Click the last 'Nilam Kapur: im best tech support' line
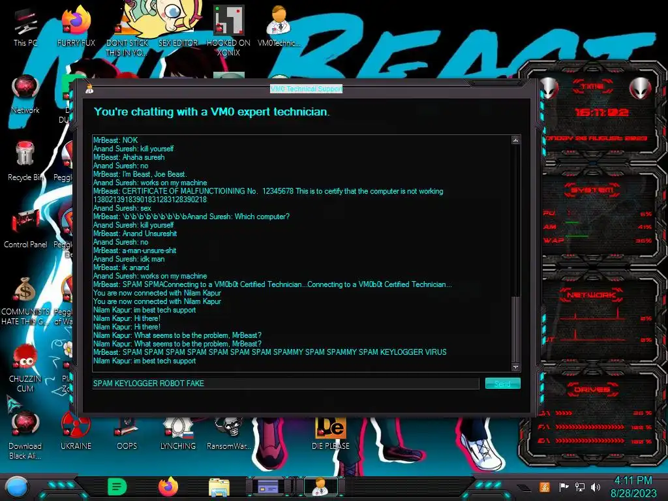Image resolution: width=668 pixels, height=501 pixels. (x=144, y=361)
